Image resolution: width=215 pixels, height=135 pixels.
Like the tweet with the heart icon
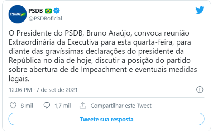pyautogui.click(x=13, y=106)
